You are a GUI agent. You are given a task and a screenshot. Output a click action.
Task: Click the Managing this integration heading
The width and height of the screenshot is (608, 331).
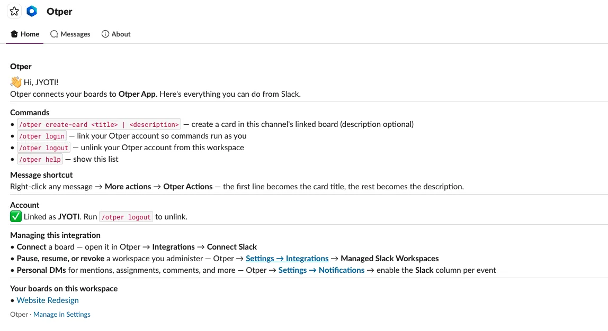[x=55, y=235]
